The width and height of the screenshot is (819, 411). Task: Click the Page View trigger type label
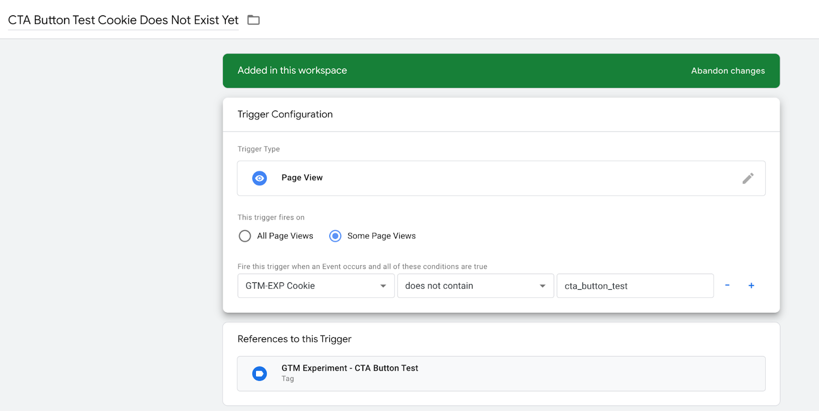(x=302, y=178)
